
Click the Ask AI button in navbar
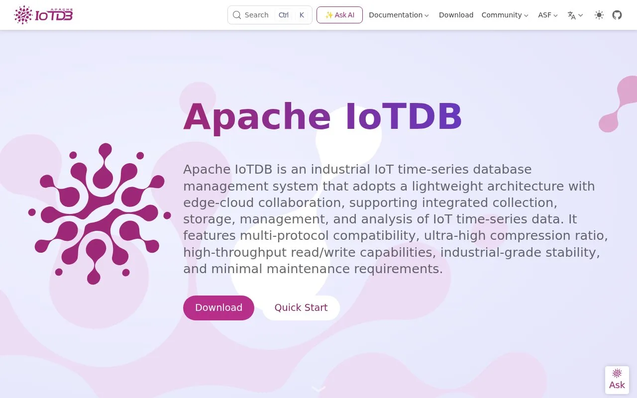339,15
